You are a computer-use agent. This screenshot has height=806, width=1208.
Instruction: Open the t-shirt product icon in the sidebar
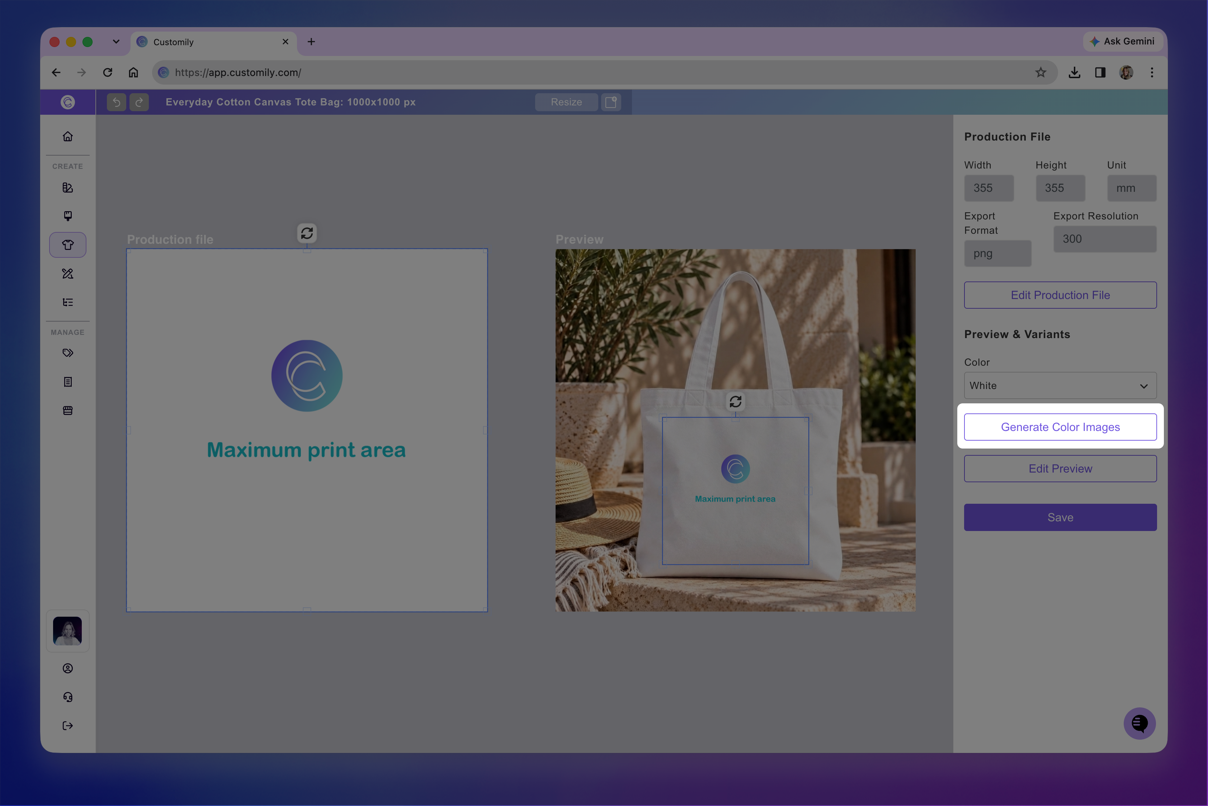tap(67, 245)
